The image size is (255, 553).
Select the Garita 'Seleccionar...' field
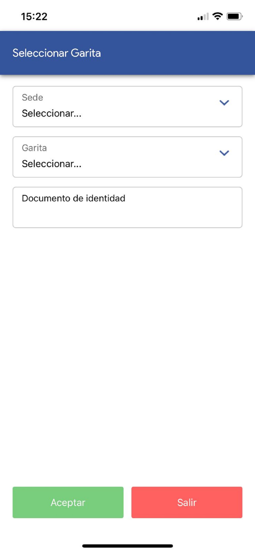click(52, 164)
